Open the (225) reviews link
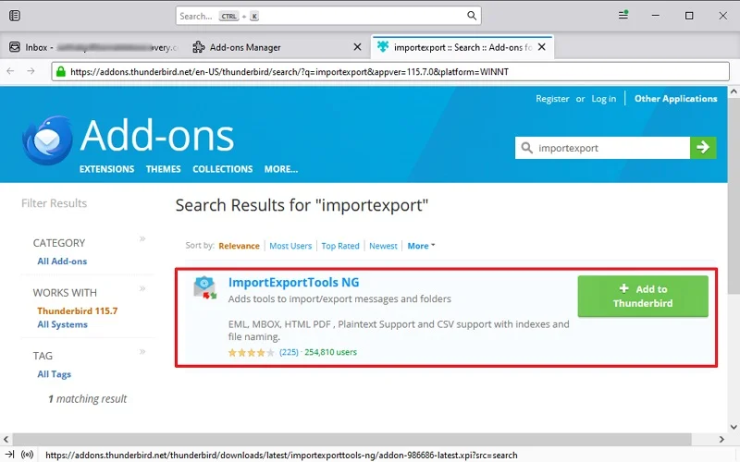Image resolution: width=740 pixels, height=462 pixels. pyautogui.click(x=289, y=352)
